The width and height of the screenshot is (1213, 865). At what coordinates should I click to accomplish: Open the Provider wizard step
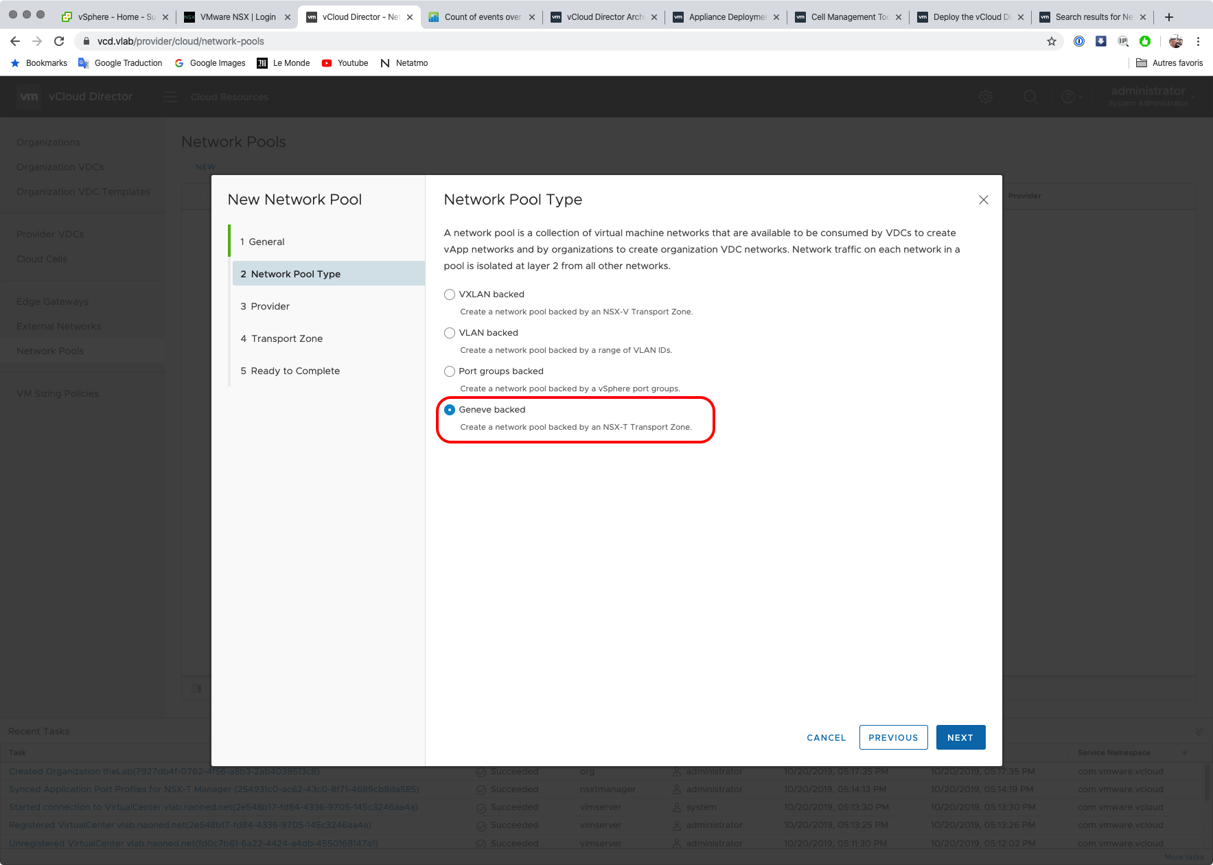tap(270, 306)
